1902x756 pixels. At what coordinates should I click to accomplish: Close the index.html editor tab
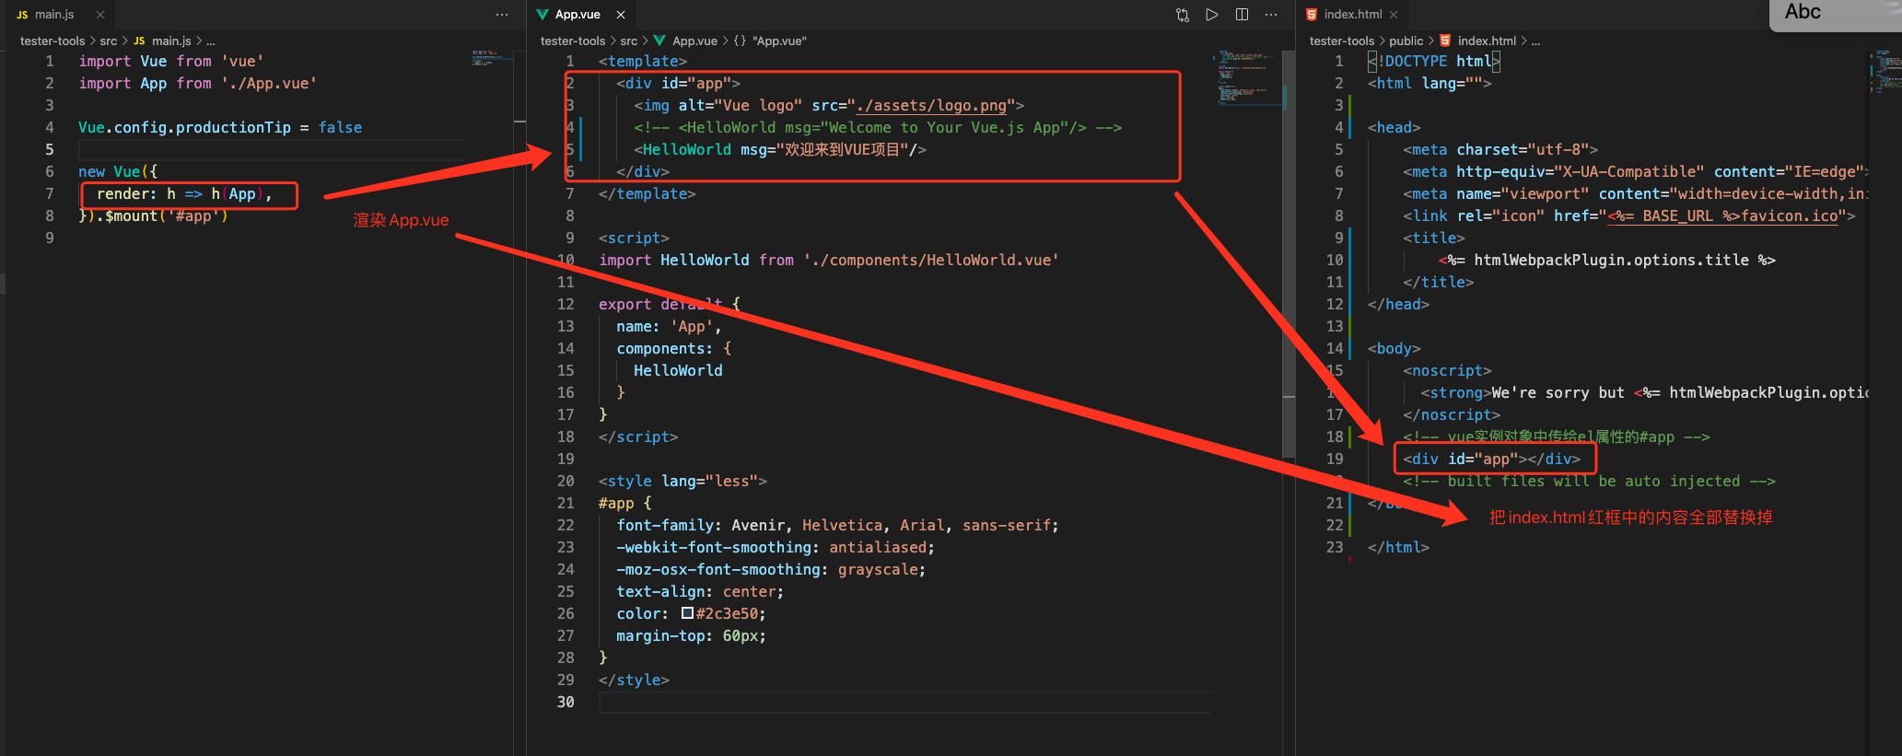(x=1394, y=15)
